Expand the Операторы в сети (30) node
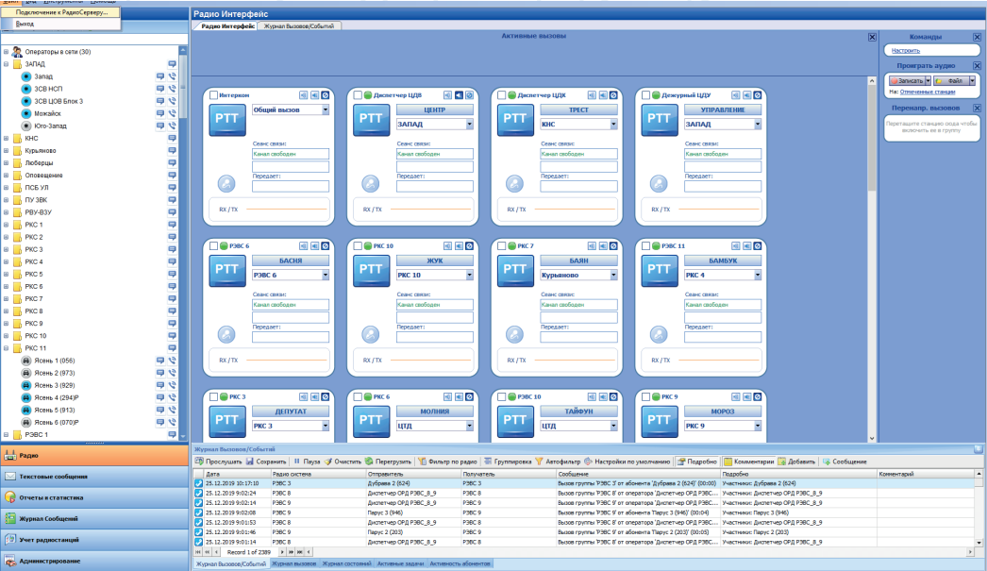Screen dimensions: 987x571 click(7, 52)
